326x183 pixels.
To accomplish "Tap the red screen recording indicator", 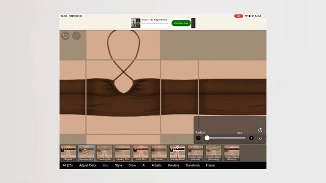I will pos(238,16).
